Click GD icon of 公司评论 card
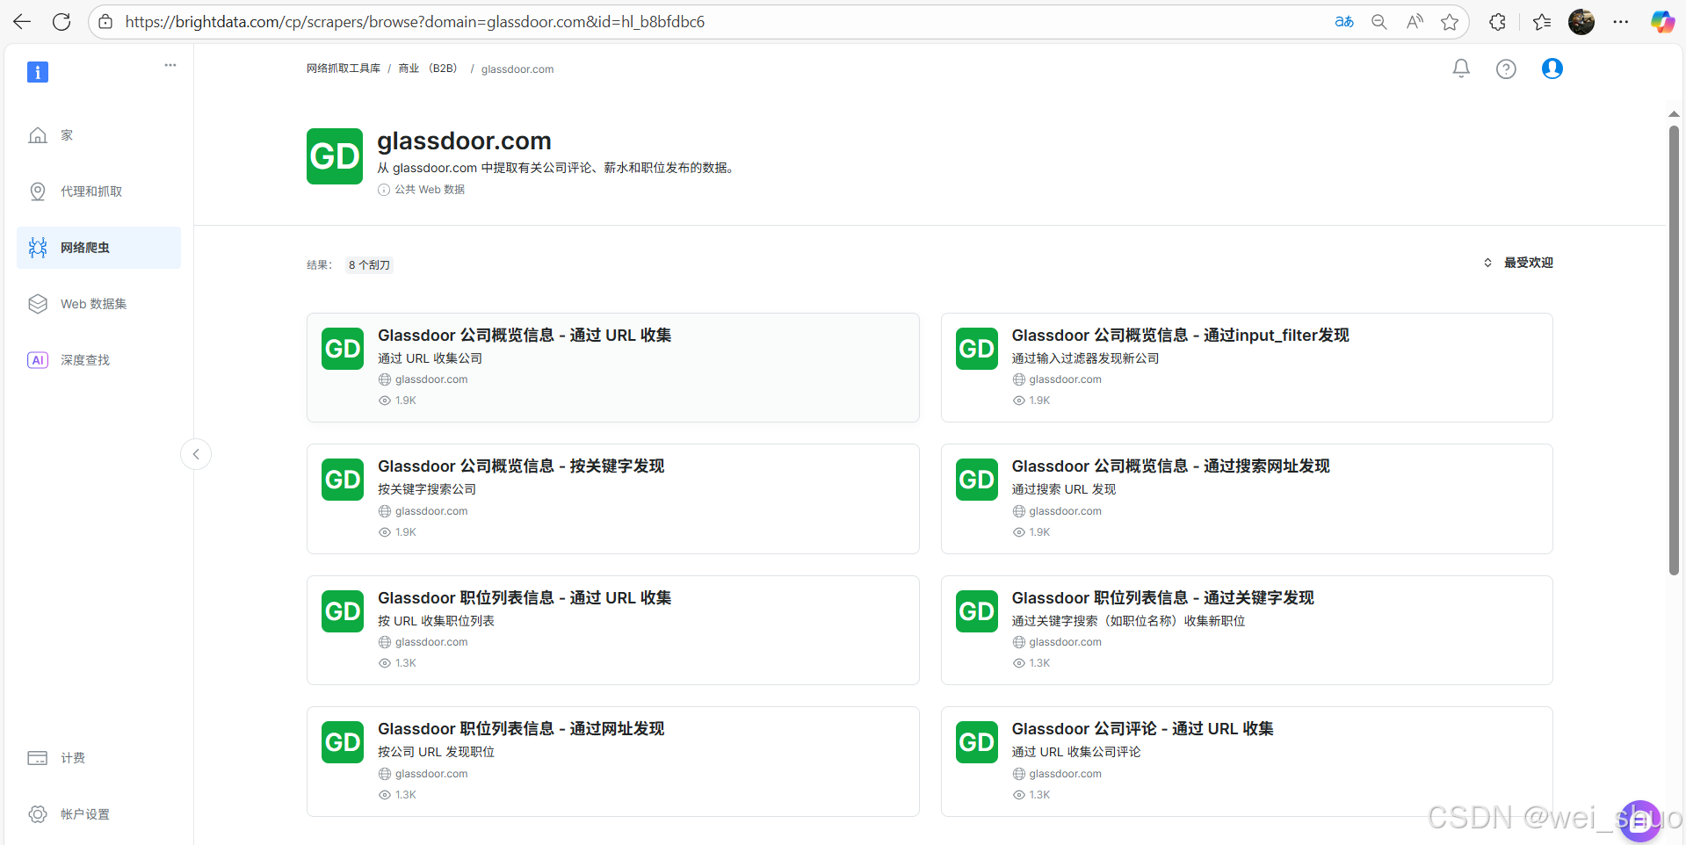Screen dimensions: 1686x845 tap(977, 742)
